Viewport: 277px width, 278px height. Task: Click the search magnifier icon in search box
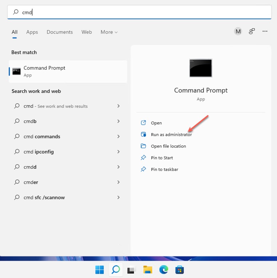pos(16,12)
